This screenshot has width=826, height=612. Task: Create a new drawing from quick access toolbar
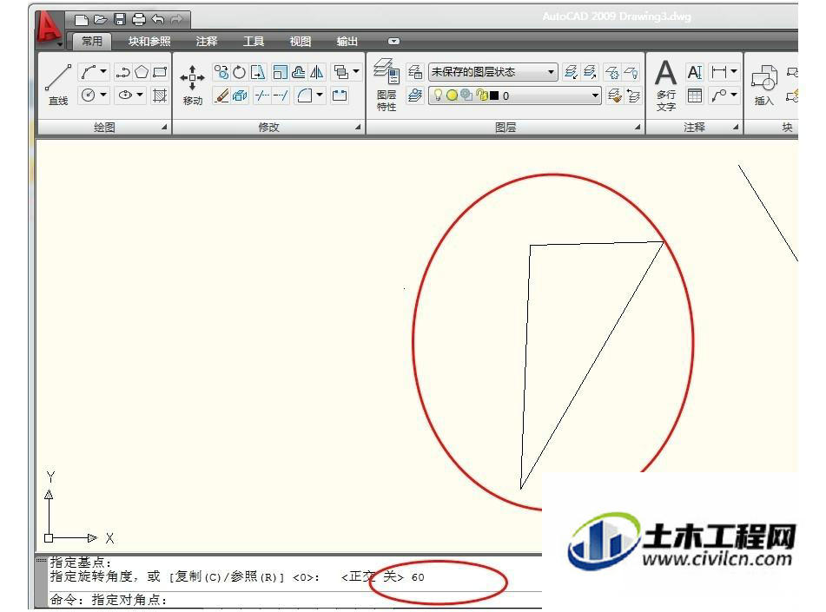coord(81,20)
